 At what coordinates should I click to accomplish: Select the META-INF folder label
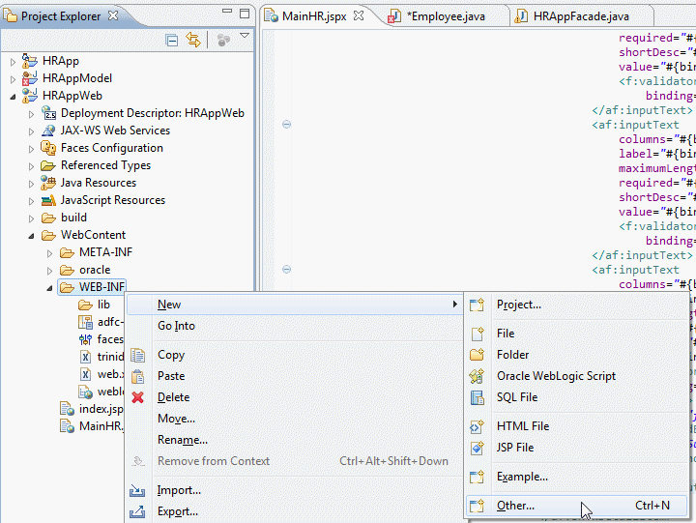(x=105, y=252)
